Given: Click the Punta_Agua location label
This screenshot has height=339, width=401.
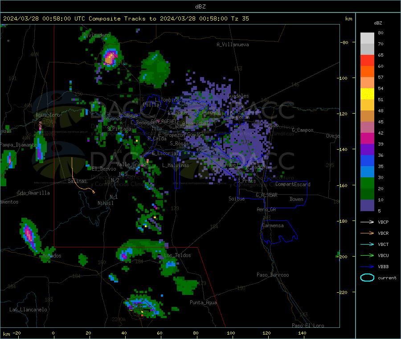Looking at the screenshot, I should [203, 302].
